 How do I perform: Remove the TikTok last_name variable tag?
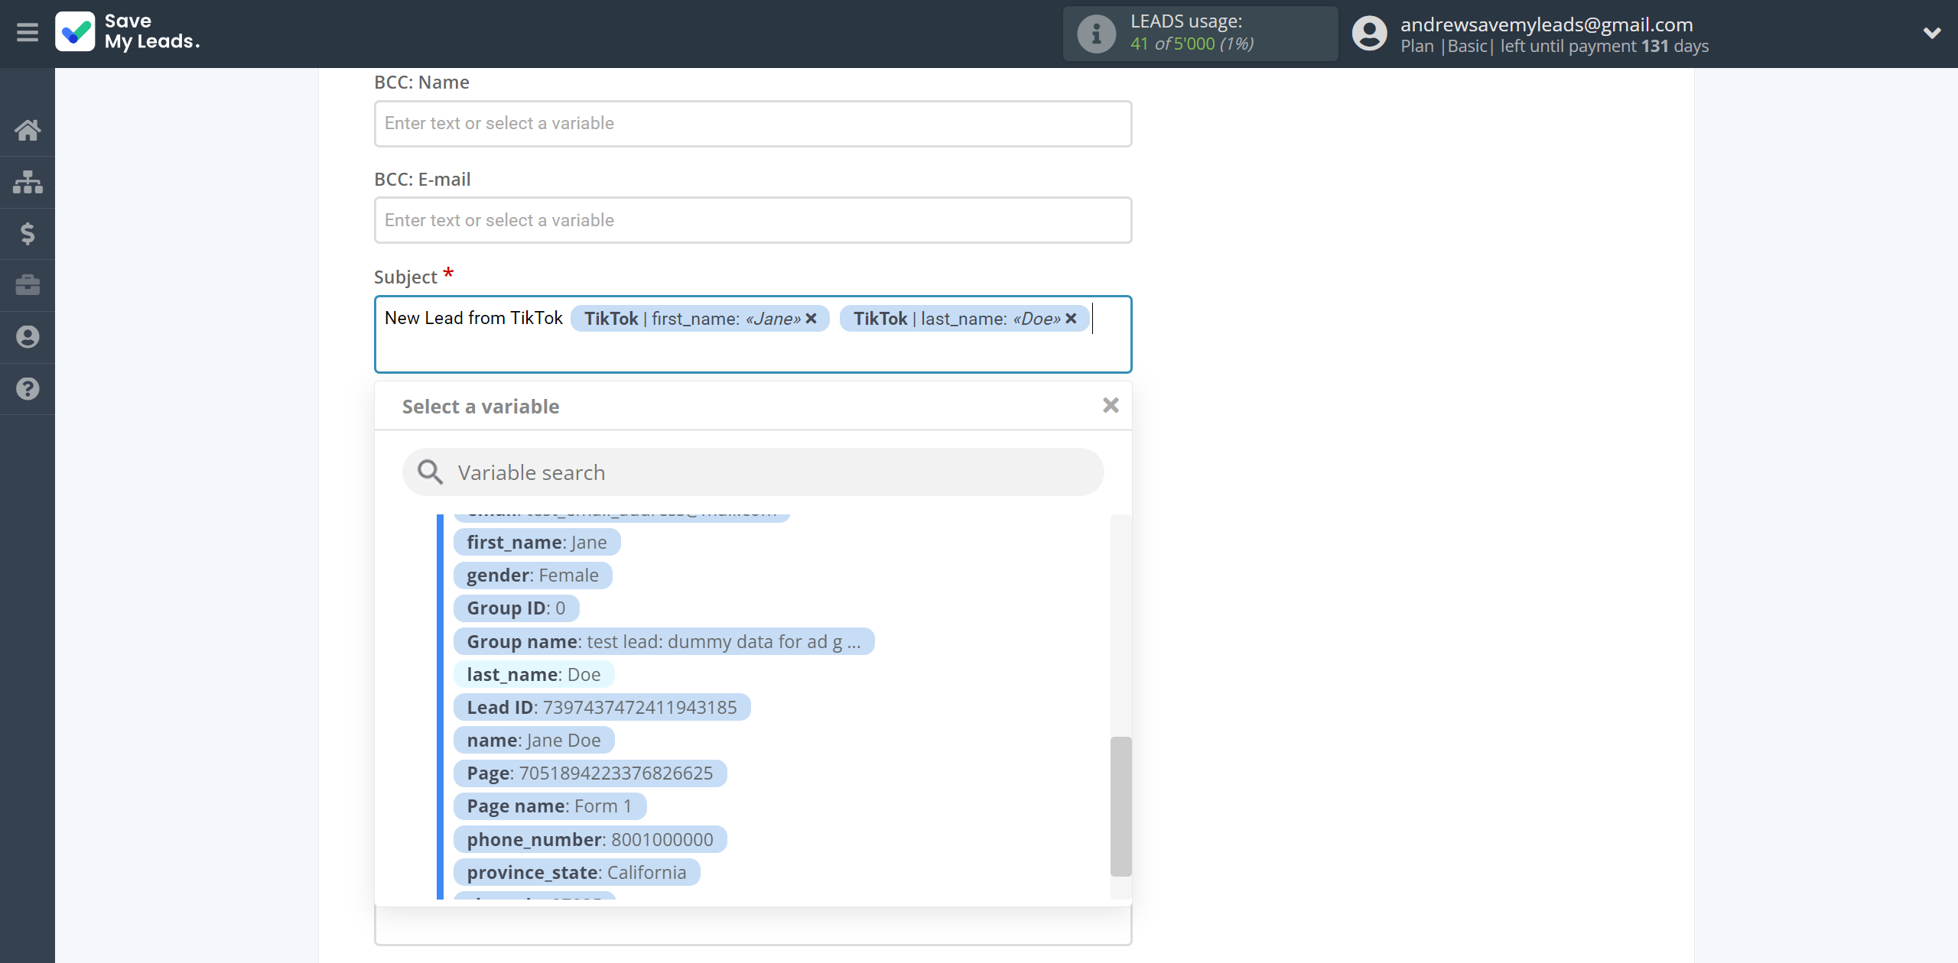[1071, 319]
